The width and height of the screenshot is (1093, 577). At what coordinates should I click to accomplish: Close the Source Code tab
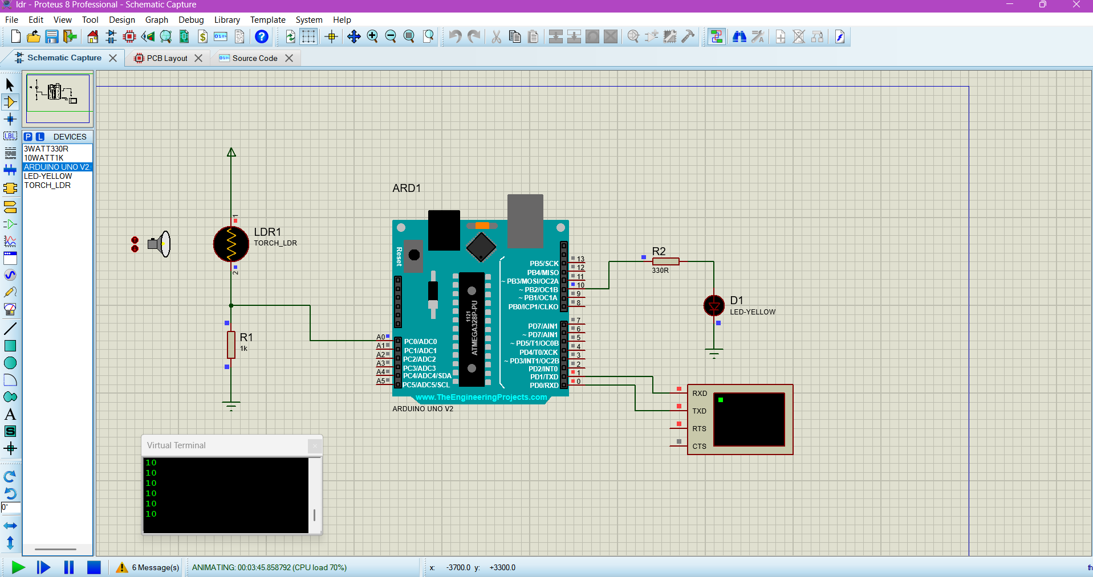(289, 58)
